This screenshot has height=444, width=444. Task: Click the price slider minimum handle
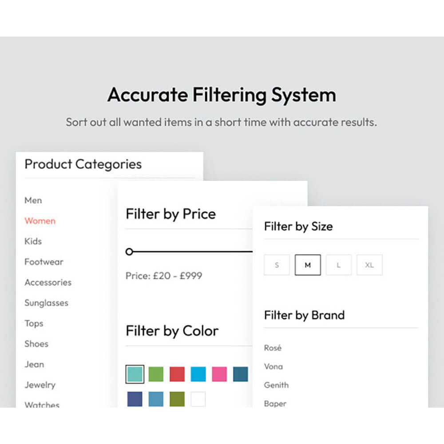[129, 251]
